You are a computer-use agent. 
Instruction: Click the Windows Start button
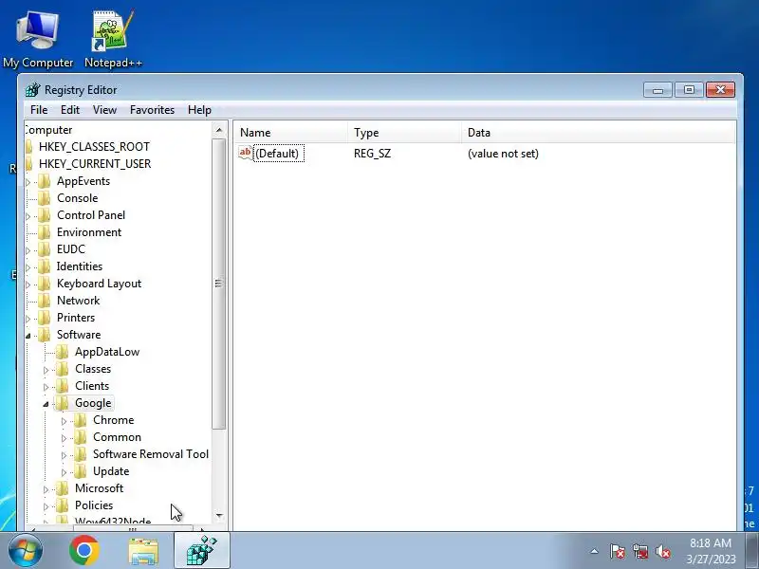[26, 551]
